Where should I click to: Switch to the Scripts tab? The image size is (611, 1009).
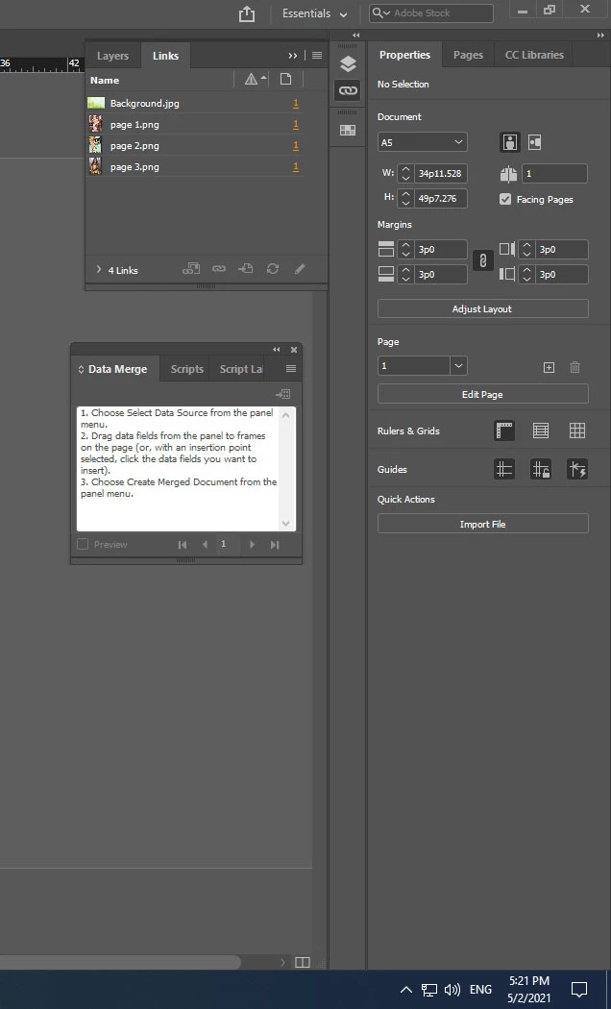pyautogui.click(x=187, y=369)
